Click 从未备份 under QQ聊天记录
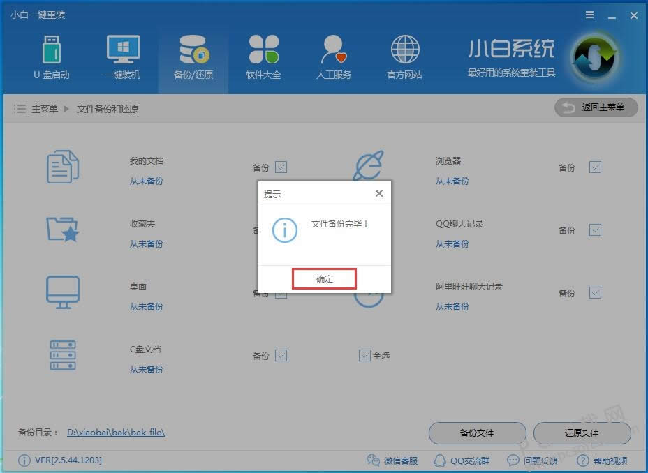Image resolution: width=648 pixels, height=473 pixels. 452,243
